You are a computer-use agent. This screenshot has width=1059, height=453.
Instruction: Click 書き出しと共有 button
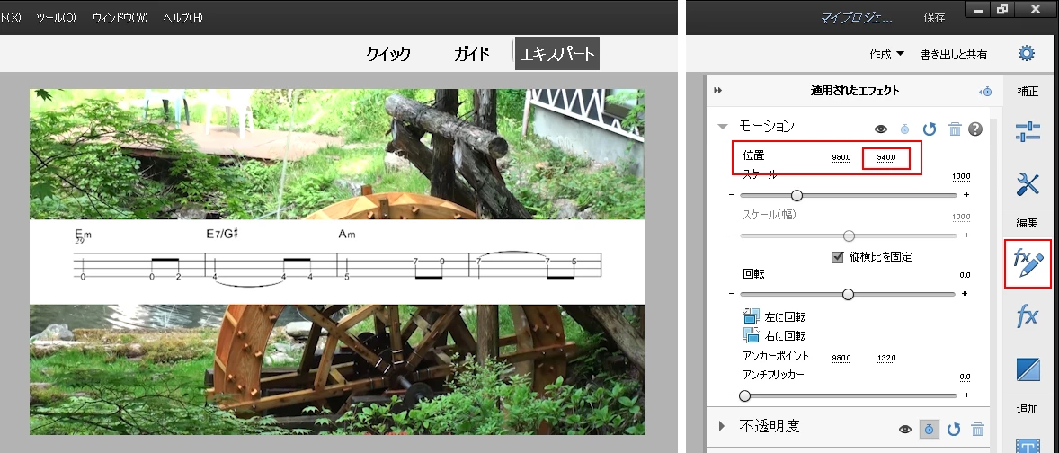pyautogui.click(x=954, y=55)
